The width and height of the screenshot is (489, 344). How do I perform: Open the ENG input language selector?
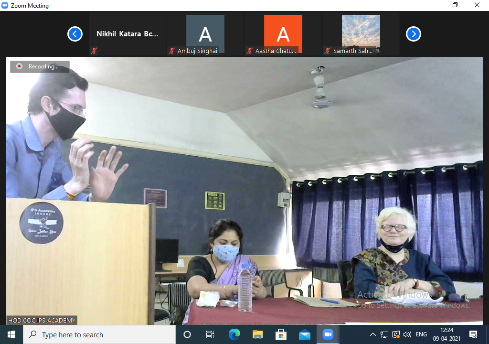coord(421,334)
